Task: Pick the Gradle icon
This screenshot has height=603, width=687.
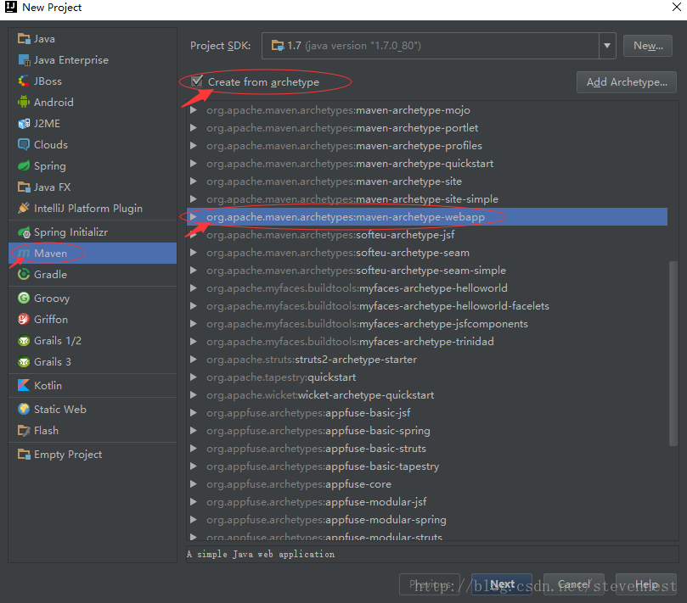Action: point(24,275)
